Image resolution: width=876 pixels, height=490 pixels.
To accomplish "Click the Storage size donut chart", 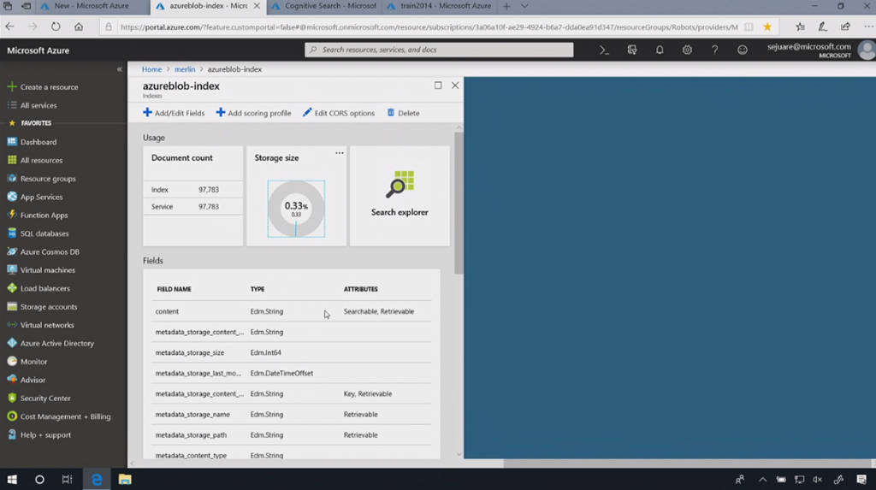I will (296, 208).
